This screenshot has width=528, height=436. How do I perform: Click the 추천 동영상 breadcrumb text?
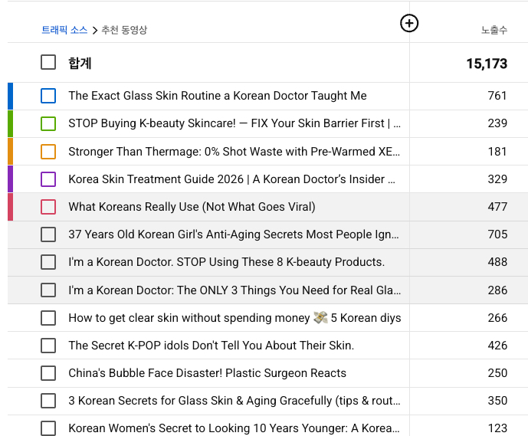pyautogui.click(x=124, y=30)
